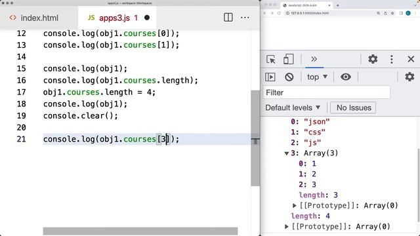Select the length: 3 console row
The width and height of the screenshot is (420, 236).
click(318, 195)
